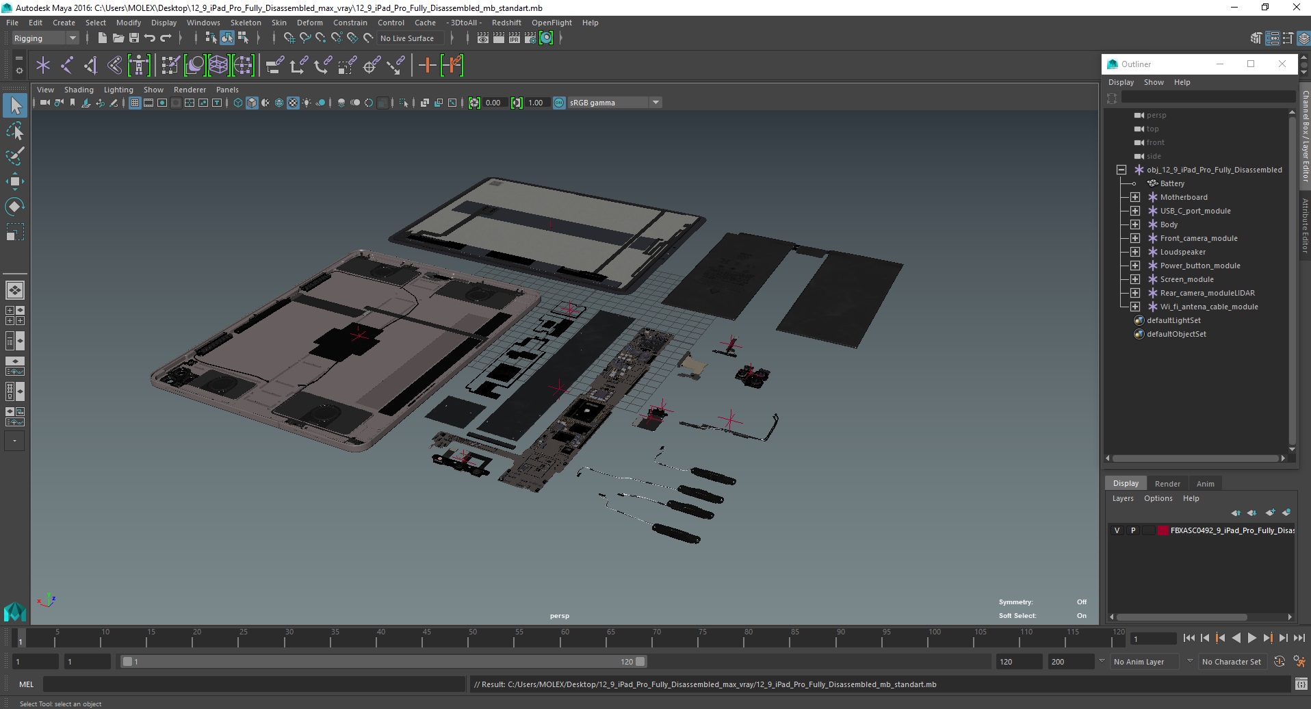Open the Script Editor icon

(x=1301, y=684)
